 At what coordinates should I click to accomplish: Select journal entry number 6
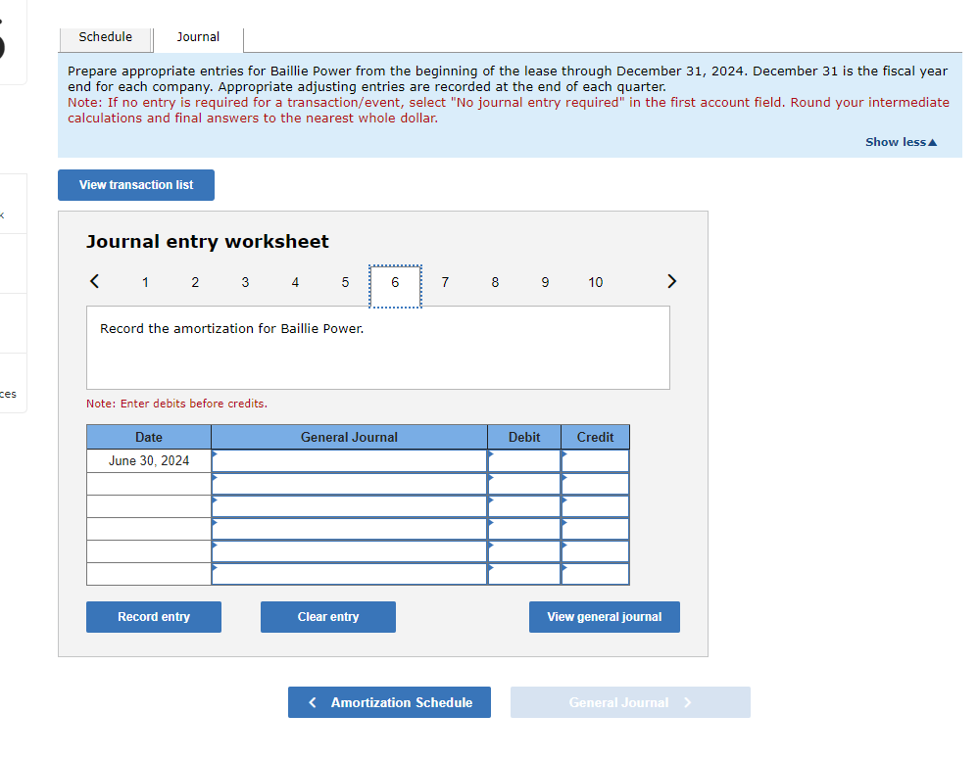click(395, 282)
